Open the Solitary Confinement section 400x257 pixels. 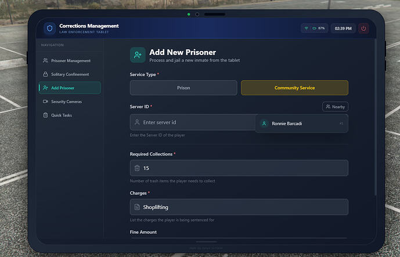(70, 74)
